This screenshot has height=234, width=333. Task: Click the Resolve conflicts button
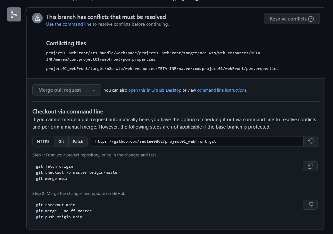coord(292,19)
